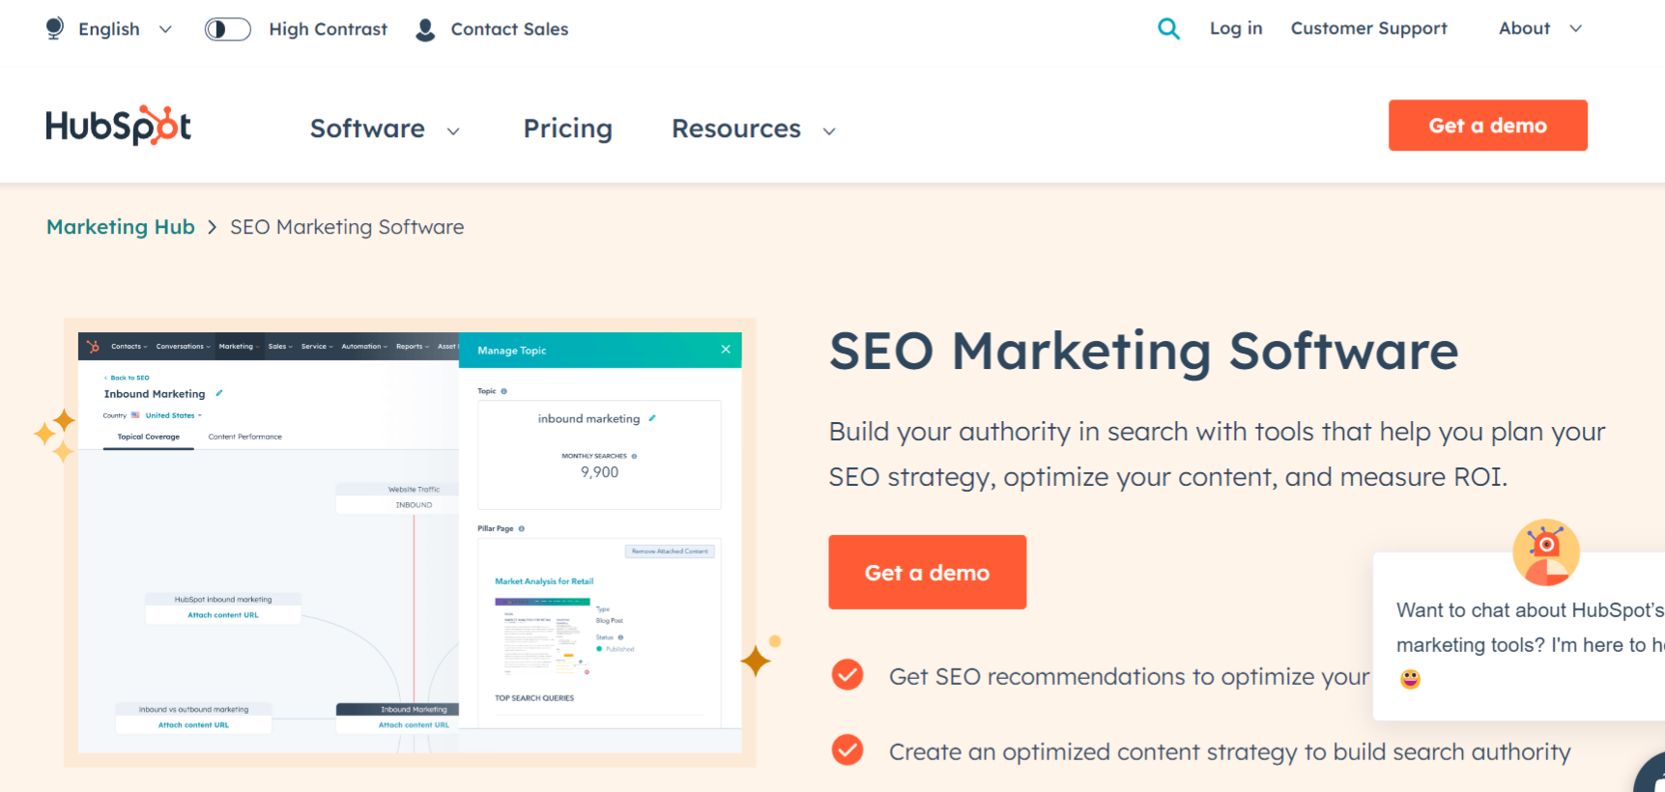This screenshot has height=792, width=1665.
Task: Click the SEO tool screenshot image
Action: tap(410, 543)
